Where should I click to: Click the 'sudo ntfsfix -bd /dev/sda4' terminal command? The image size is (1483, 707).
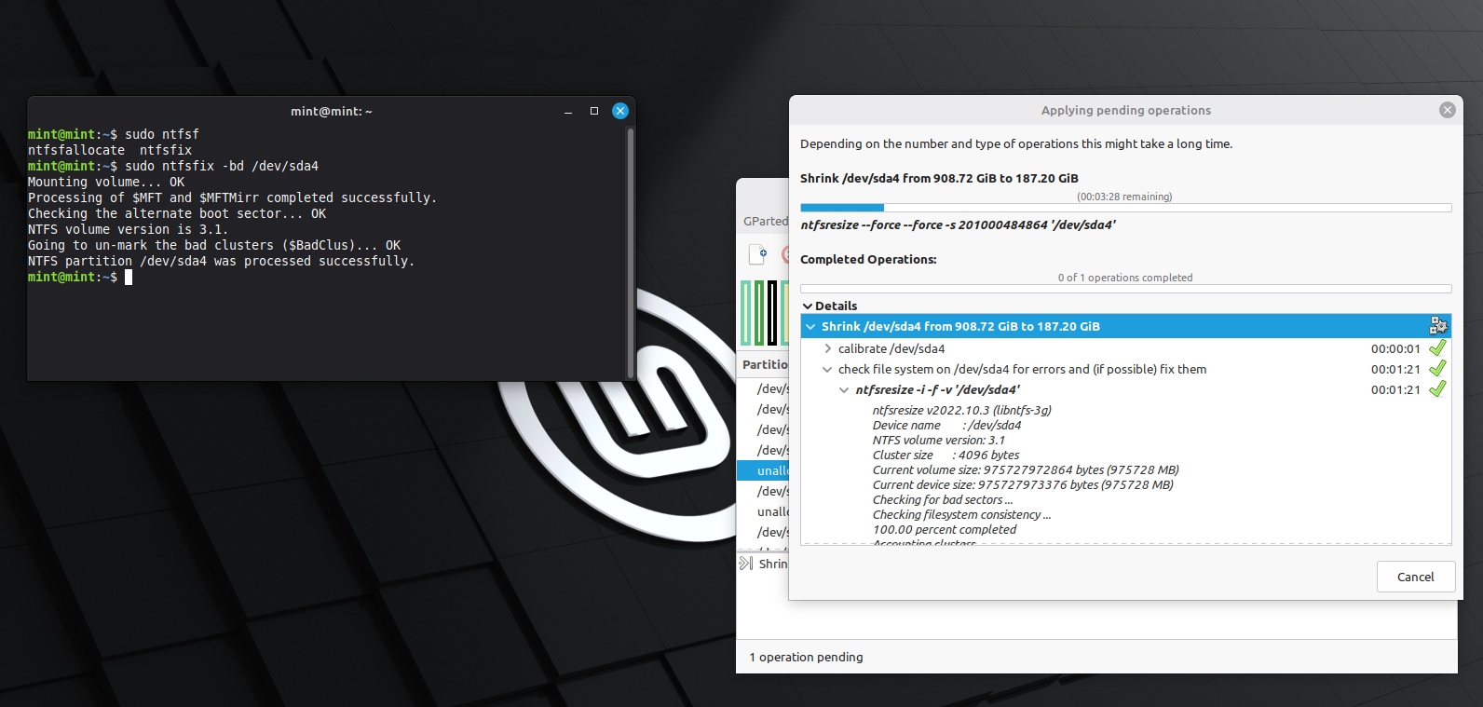coord(222,166)
